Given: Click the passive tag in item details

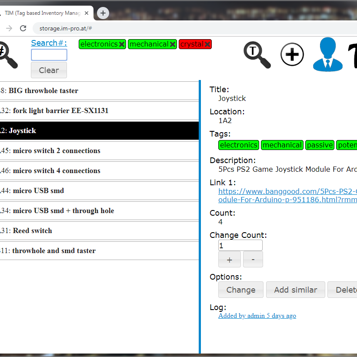Looking at the screenshot, I should pos(320,145).
